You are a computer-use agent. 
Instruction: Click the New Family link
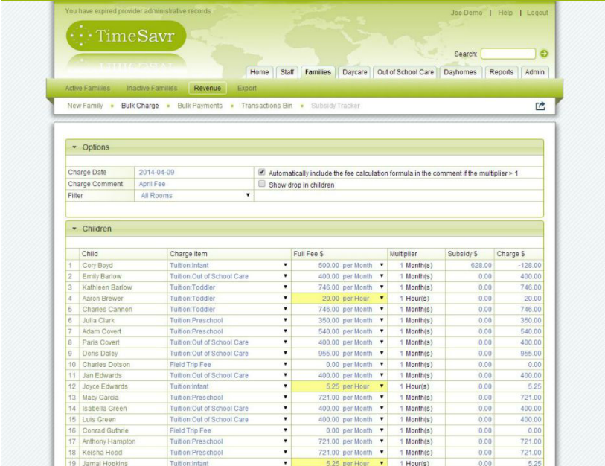85,106
